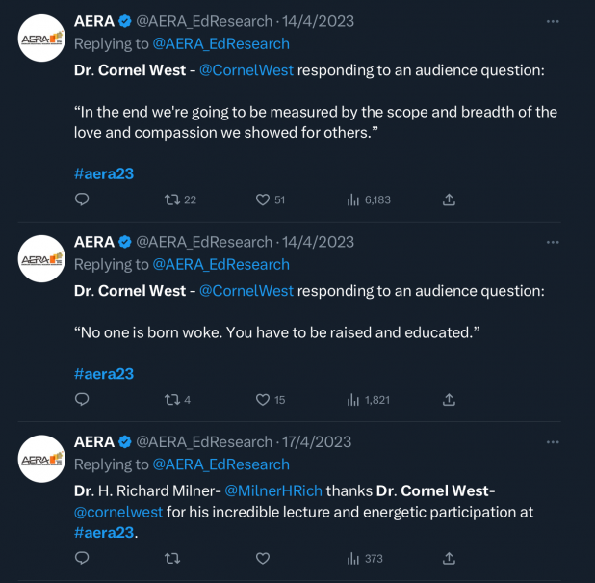Open more options on 'born woke' tweet

coord(552,242)
